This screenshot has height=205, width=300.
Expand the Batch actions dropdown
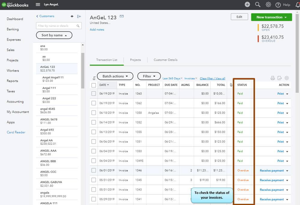pos(115,76)
